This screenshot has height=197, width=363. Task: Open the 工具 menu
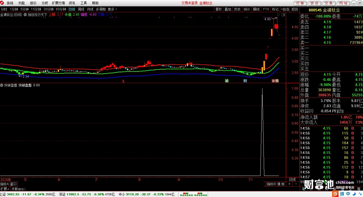point(83,3)
